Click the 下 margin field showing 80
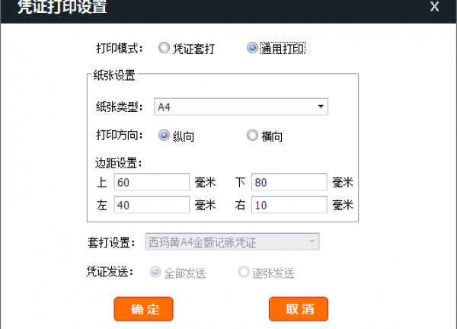This screenshot has width=457, height=329. coord(289,182)
